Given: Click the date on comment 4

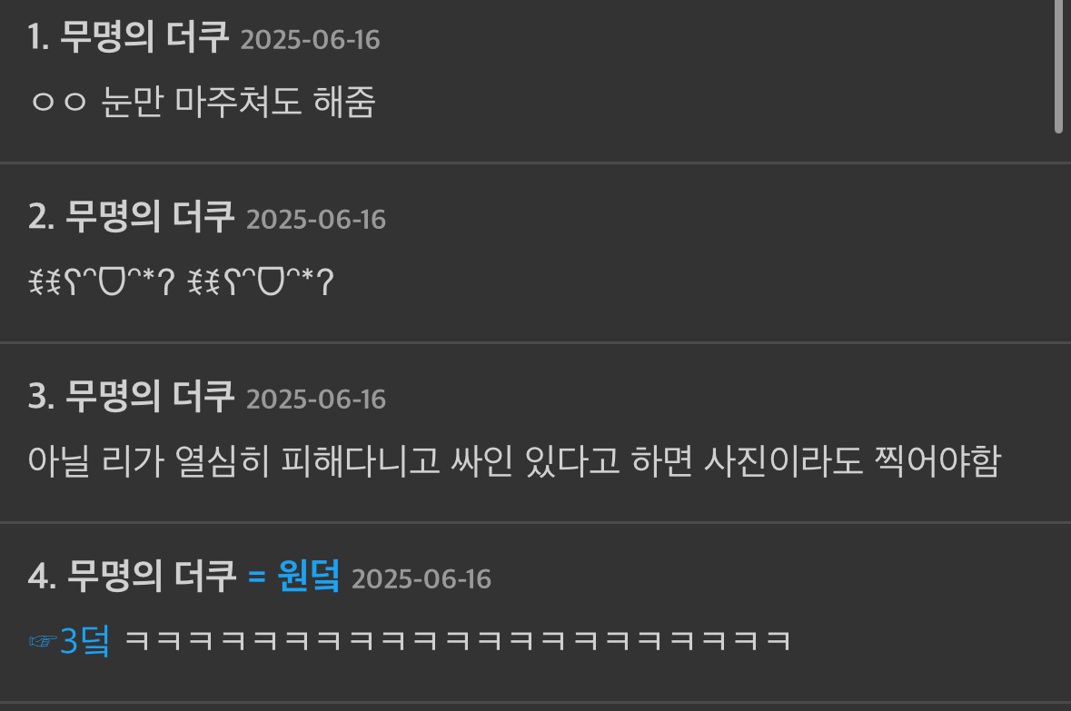Looking at the screenshot, I should click(x=421, y=578).
